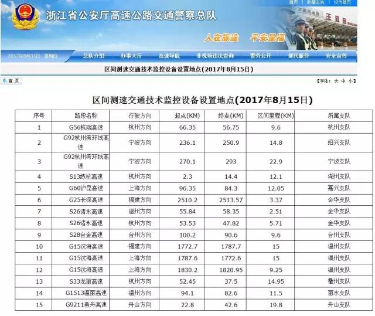This screenshot has height=316, width=375.
Task: Click the 路段名称 column header
Action: tap(80, 115)
